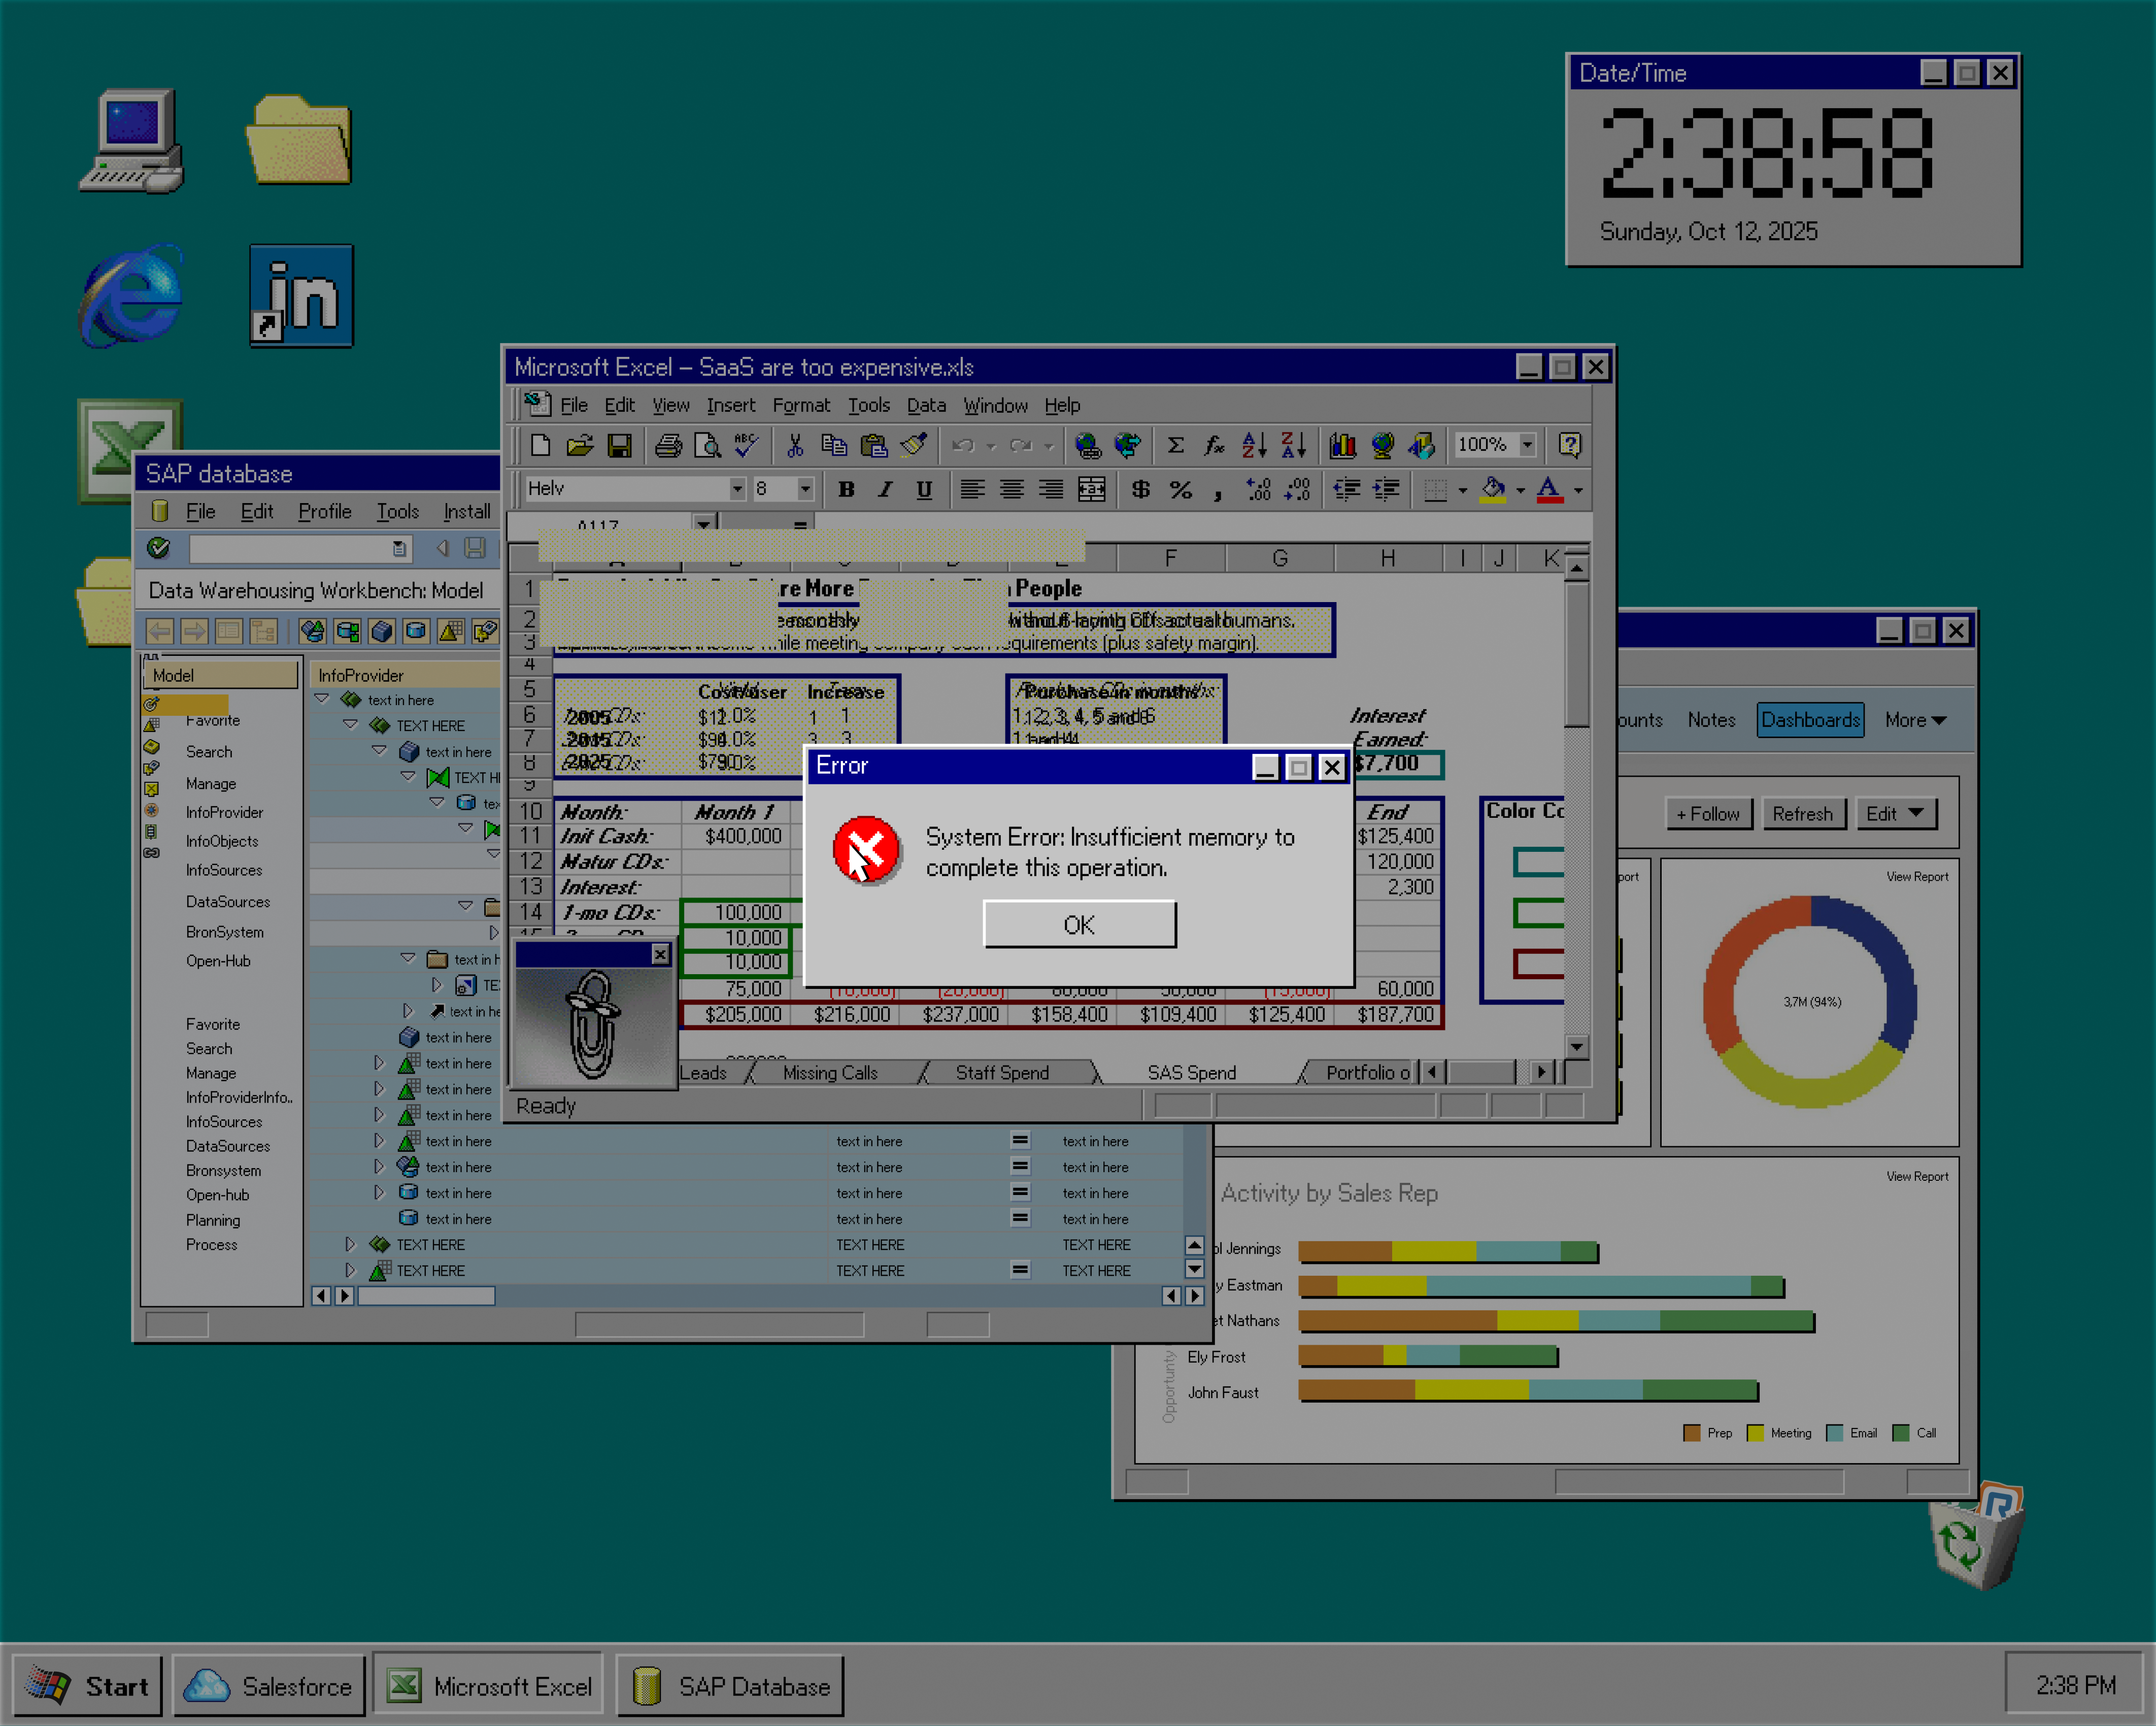Open the fx Function Wizard icon
The image size is (2156, 1726).
click(x=1215, y=445)
